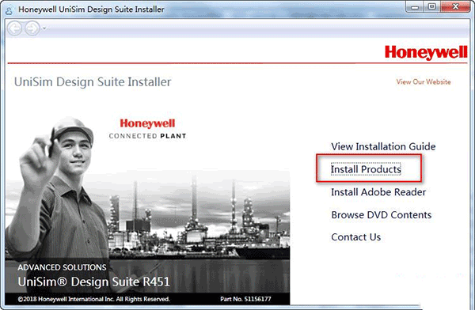Choose Install Adobe Reader

tap(378, 192)
